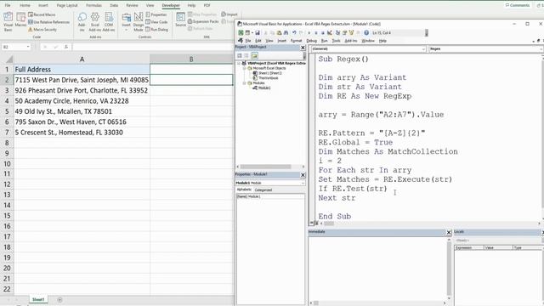Image resolution: width=544 pixels, height=306 pixels.
Task: Open the (General) object dropdown
Action: [x=423, y=49]
